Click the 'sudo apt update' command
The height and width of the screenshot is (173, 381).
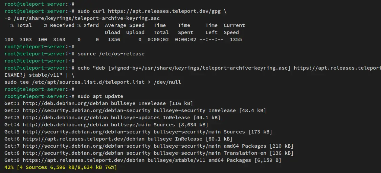point(100,96)
